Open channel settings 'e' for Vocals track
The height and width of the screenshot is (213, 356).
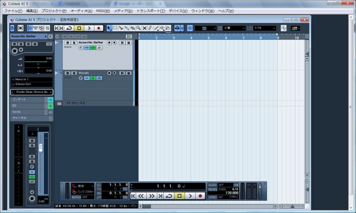81,78
